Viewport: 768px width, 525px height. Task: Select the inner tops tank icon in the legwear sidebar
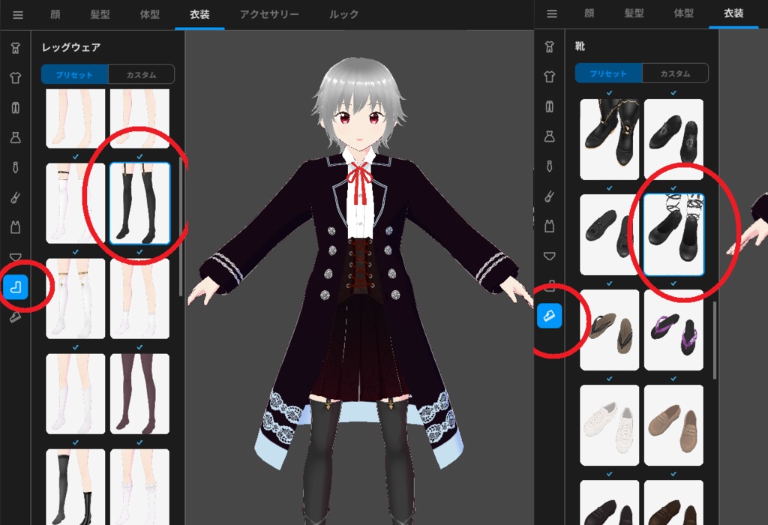(15, 227)
